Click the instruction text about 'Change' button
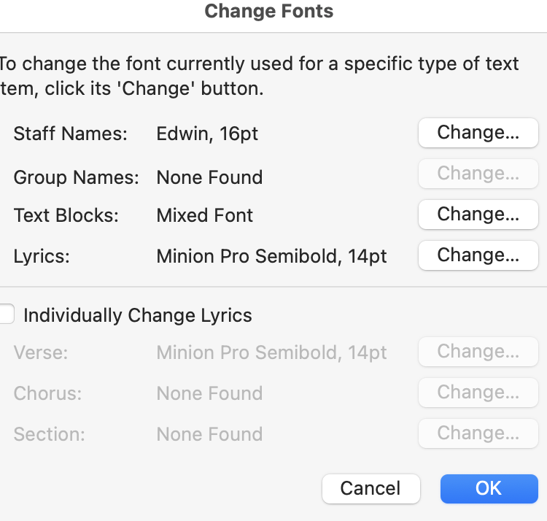This screenshot has height=521, width=547. [x=259, y=76]
